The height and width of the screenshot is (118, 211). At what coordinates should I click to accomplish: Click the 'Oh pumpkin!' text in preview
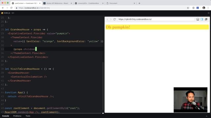(x=118, y=27)
